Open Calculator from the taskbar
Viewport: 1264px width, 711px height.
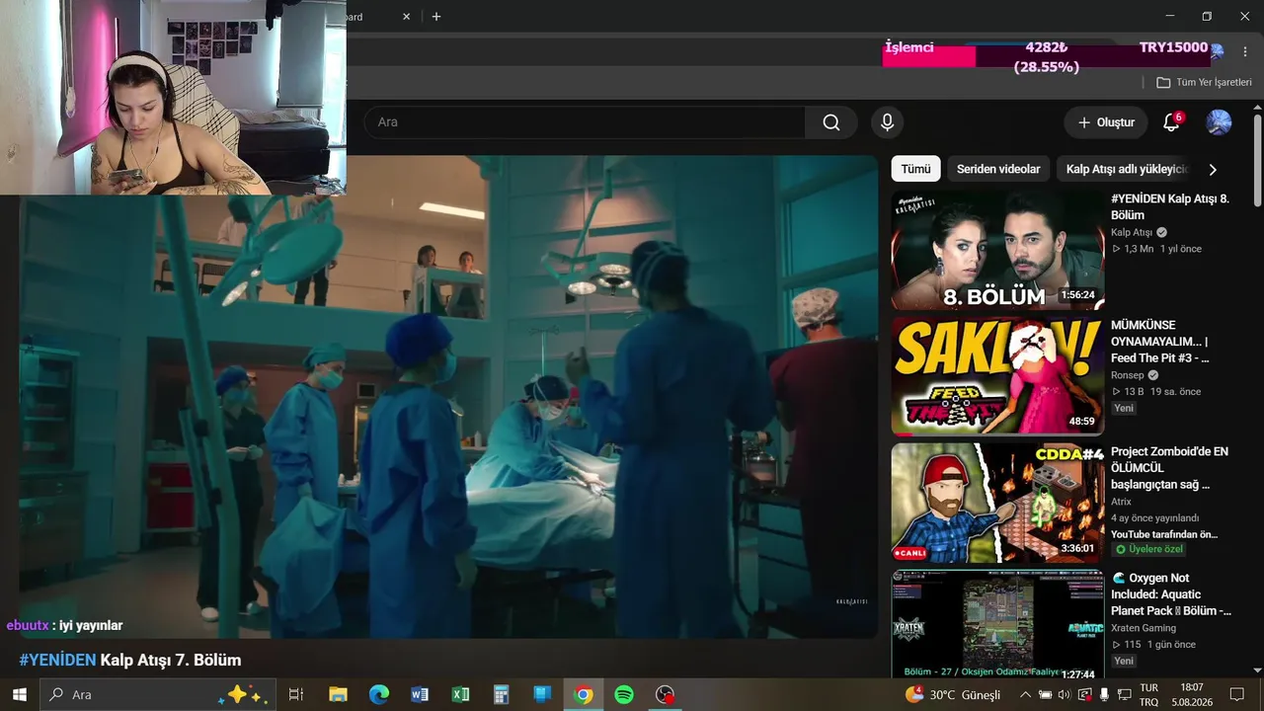tap(502, 694)
